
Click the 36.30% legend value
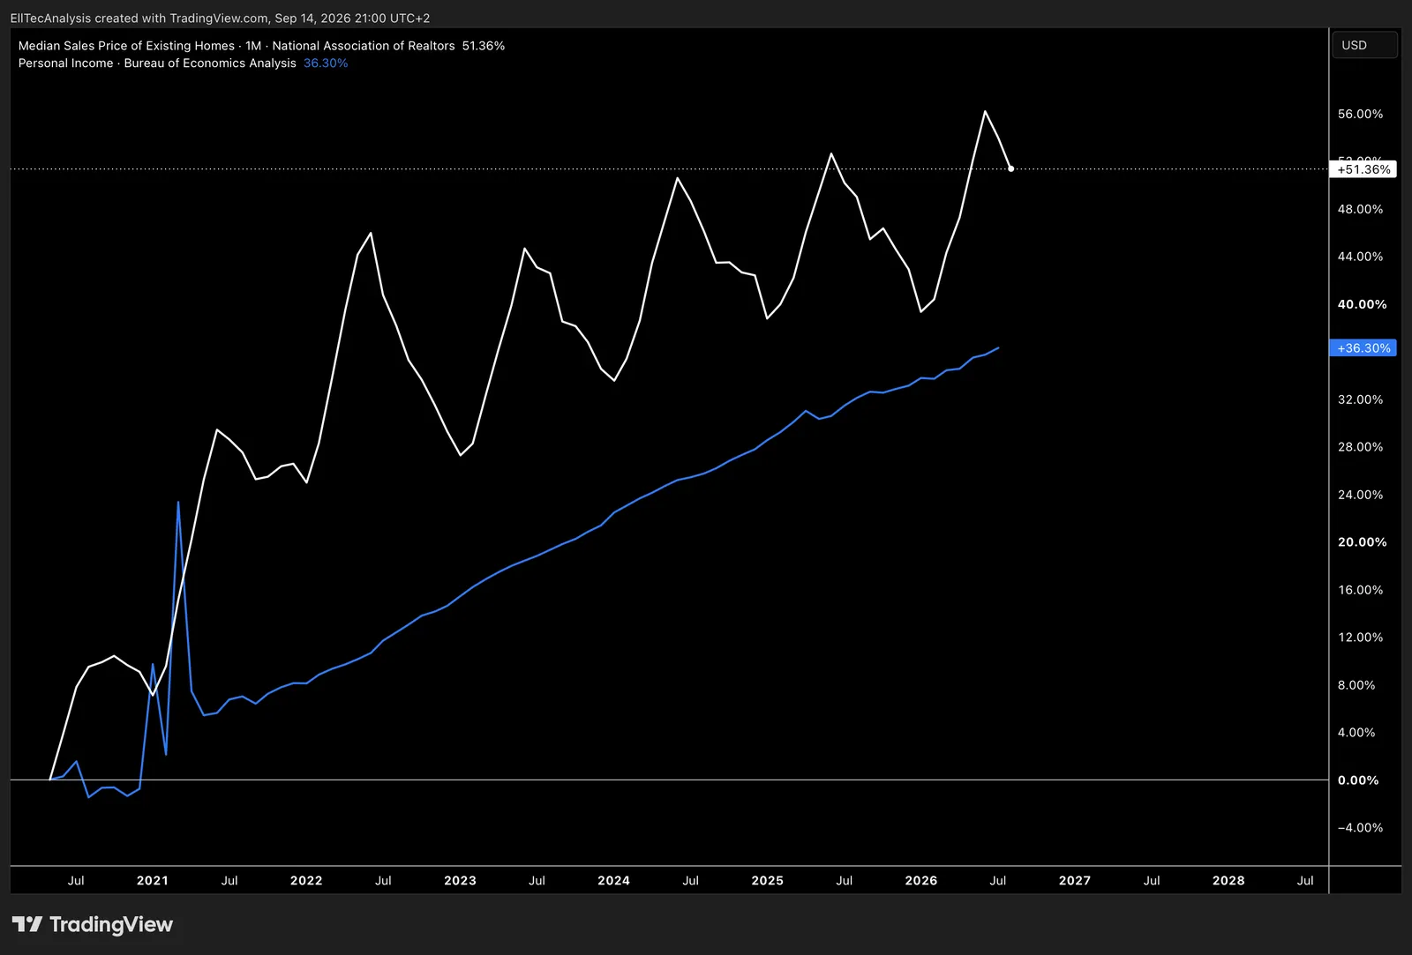coord(326,63)
